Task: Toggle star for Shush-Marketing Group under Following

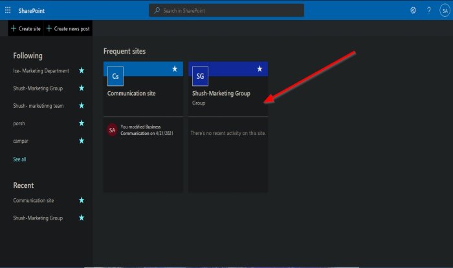Action: pyautogui.click(x=82, y=88)
